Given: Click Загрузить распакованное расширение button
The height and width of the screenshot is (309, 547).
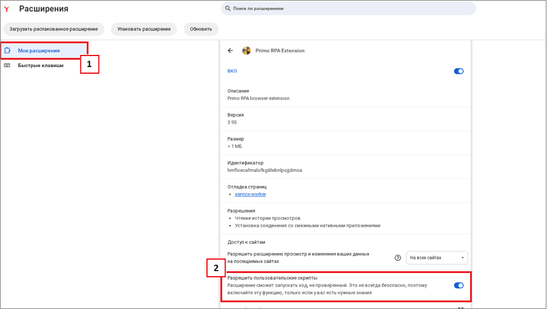Looking at the screenshot, I should [x=53, y=29].
